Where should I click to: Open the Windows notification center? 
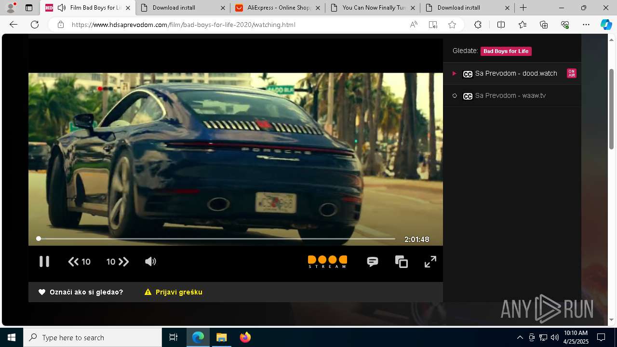click(x=601, y=337)
